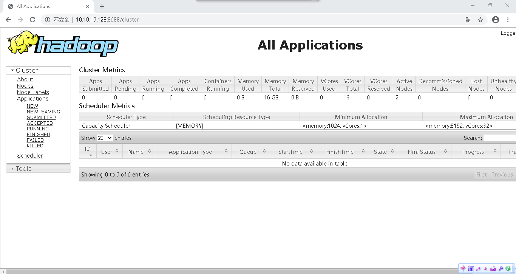The width and height of the screenshot is (516, 274).
Task: Click the IME help question icon
Action: (x=508, y=268)
